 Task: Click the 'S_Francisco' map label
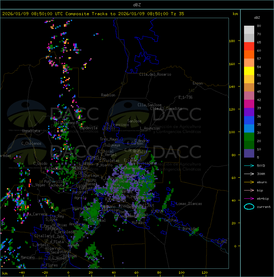[x=118, y=125]
